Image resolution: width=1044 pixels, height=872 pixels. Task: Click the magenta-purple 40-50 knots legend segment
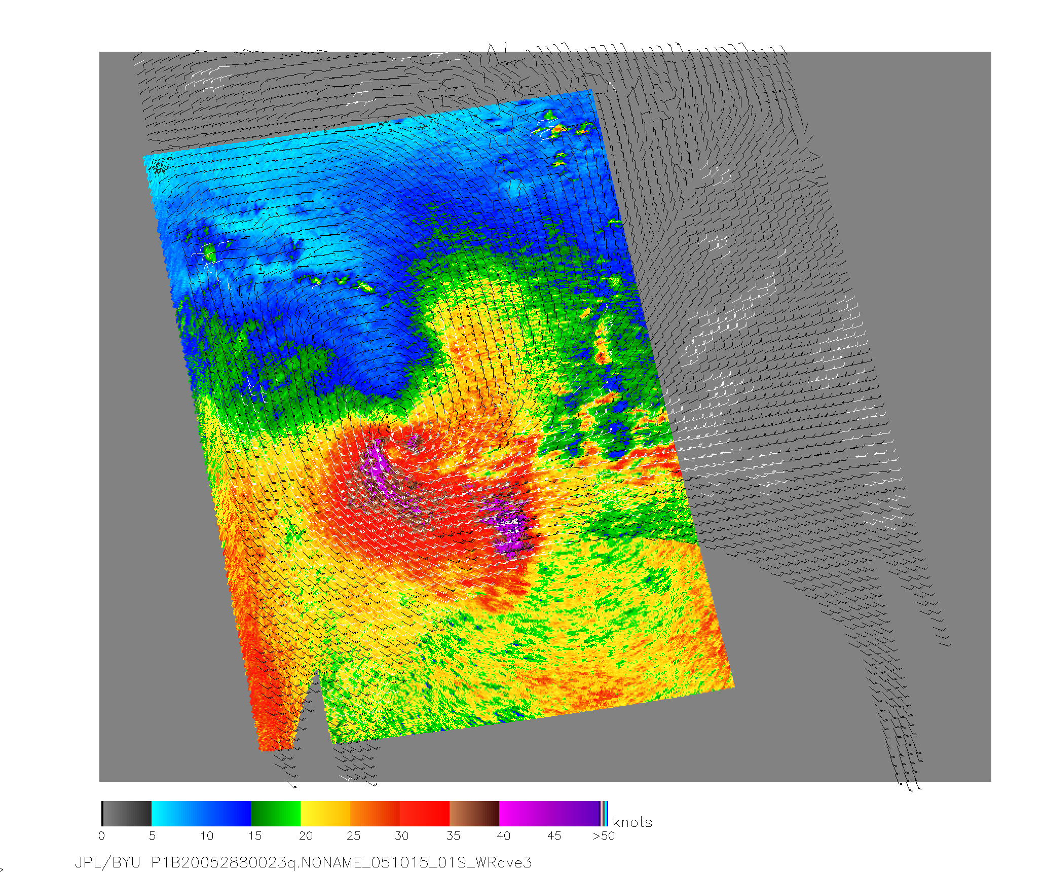tap(549, 814)
